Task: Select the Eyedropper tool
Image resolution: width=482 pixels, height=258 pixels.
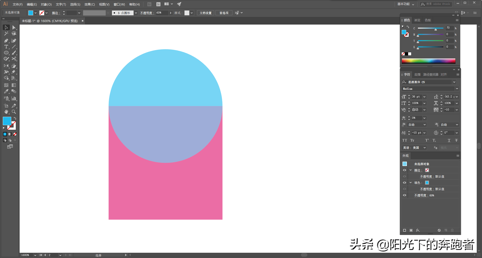Action: click(x=6, y=91)
